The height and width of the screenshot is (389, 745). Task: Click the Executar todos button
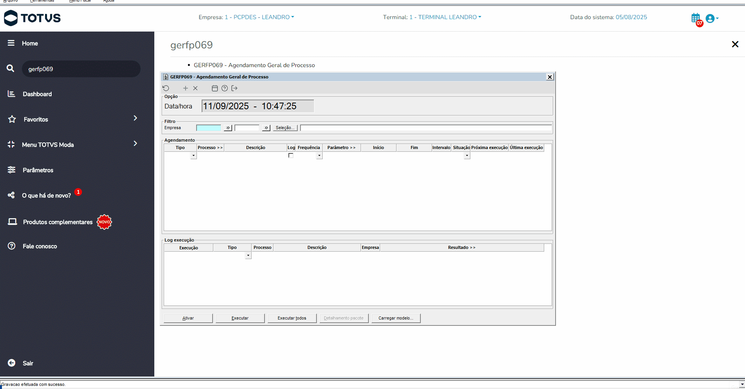(x=292, y=318)
